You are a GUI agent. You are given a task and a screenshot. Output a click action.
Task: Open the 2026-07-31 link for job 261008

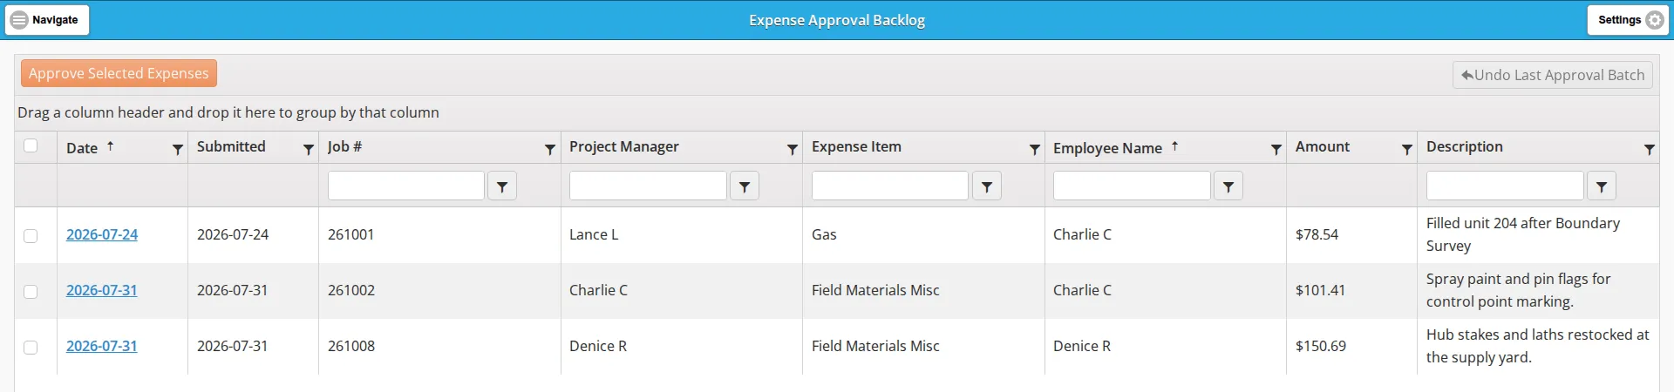click(102, 346)
